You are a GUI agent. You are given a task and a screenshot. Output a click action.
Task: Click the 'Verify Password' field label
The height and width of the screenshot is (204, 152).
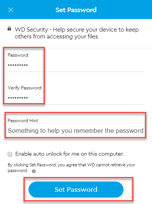coord(25,88)
